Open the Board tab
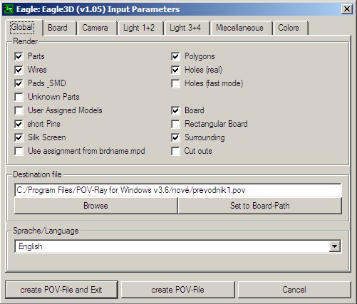Image resolution: width=357 pixels, height=304 pixels. coord(58,28)
